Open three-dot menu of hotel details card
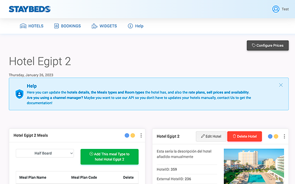 [x=284, y=136]
